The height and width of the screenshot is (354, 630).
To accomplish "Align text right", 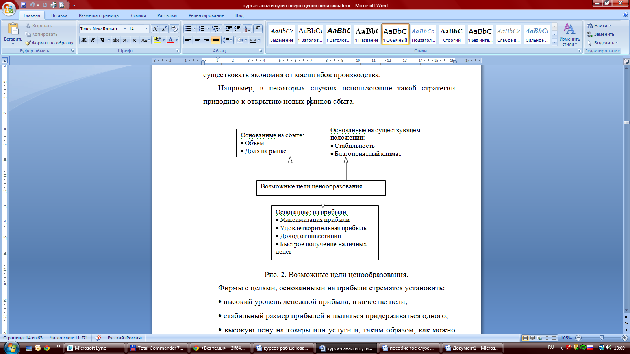I will (x=206, y=40).
